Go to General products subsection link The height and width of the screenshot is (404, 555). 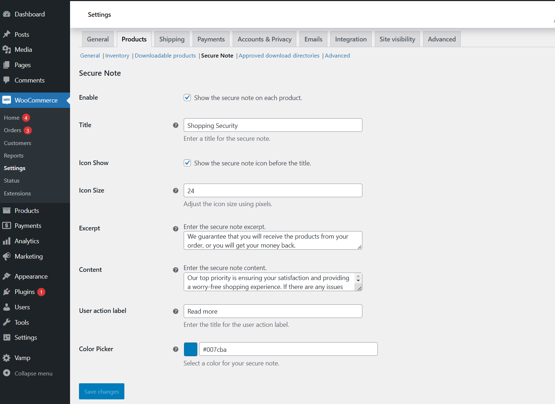click(90, 56)
